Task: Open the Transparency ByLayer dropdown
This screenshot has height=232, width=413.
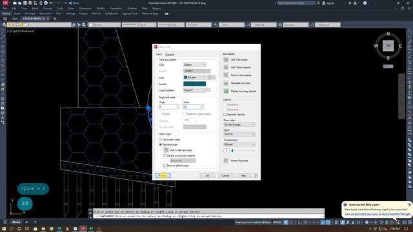Action: (239, 144)
